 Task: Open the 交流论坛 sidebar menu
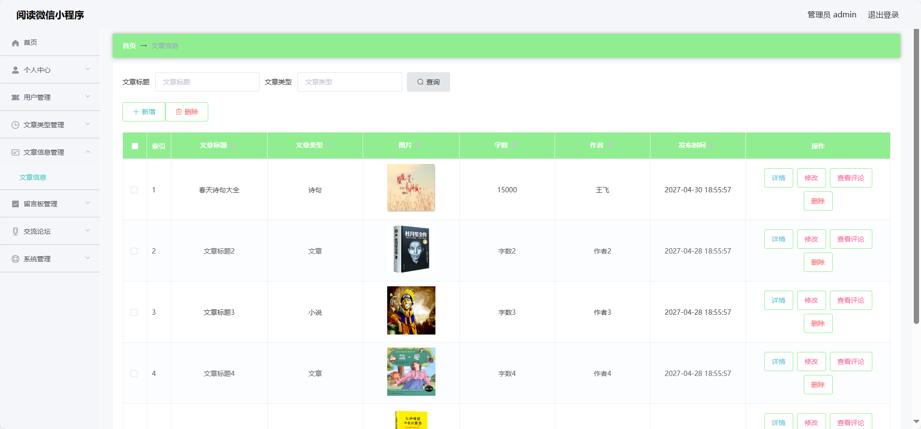[50, 231]
